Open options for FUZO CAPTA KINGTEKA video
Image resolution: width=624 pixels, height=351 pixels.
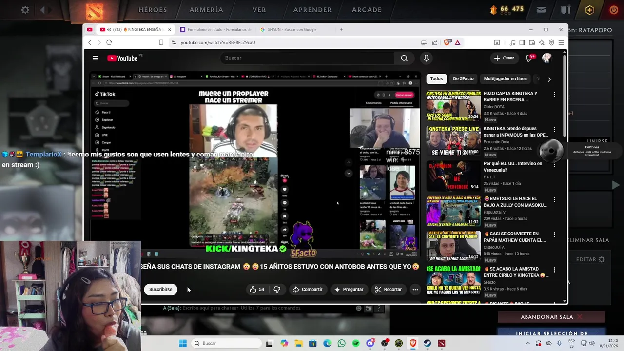[554, 94]
